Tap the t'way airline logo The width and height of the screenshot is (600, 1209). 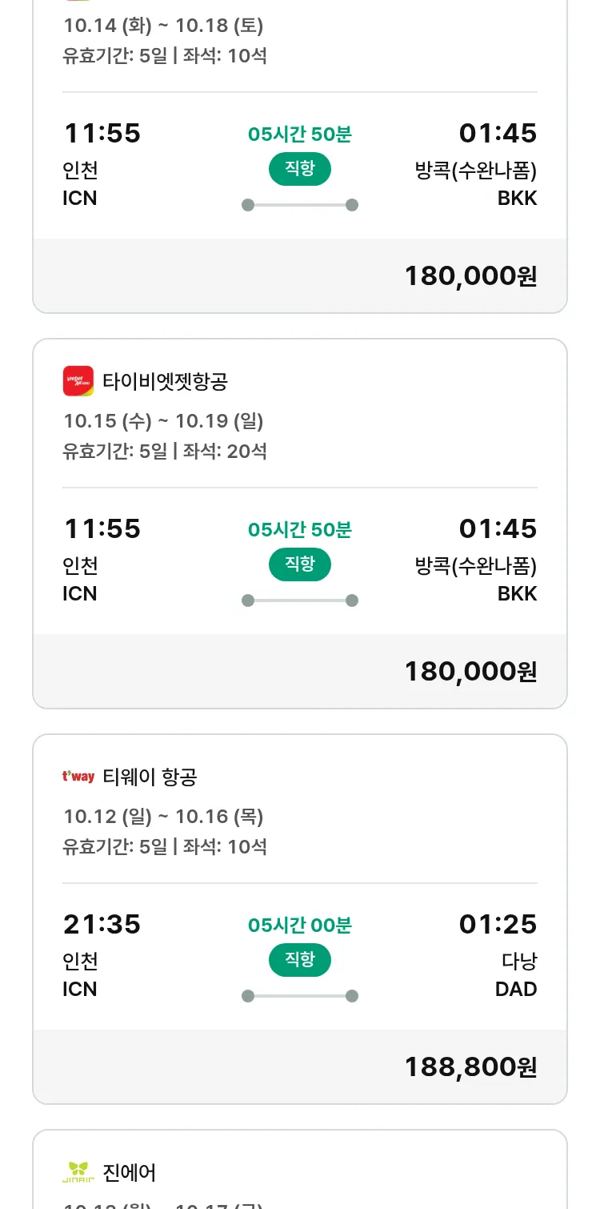pyautogui.click(x=78, y=777)
